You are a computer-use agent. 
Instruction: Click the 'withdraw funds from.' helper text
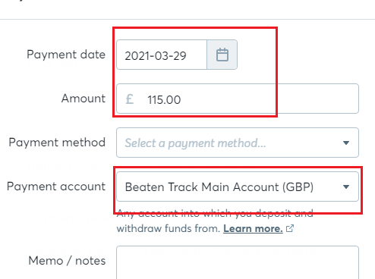click(169, 228)
